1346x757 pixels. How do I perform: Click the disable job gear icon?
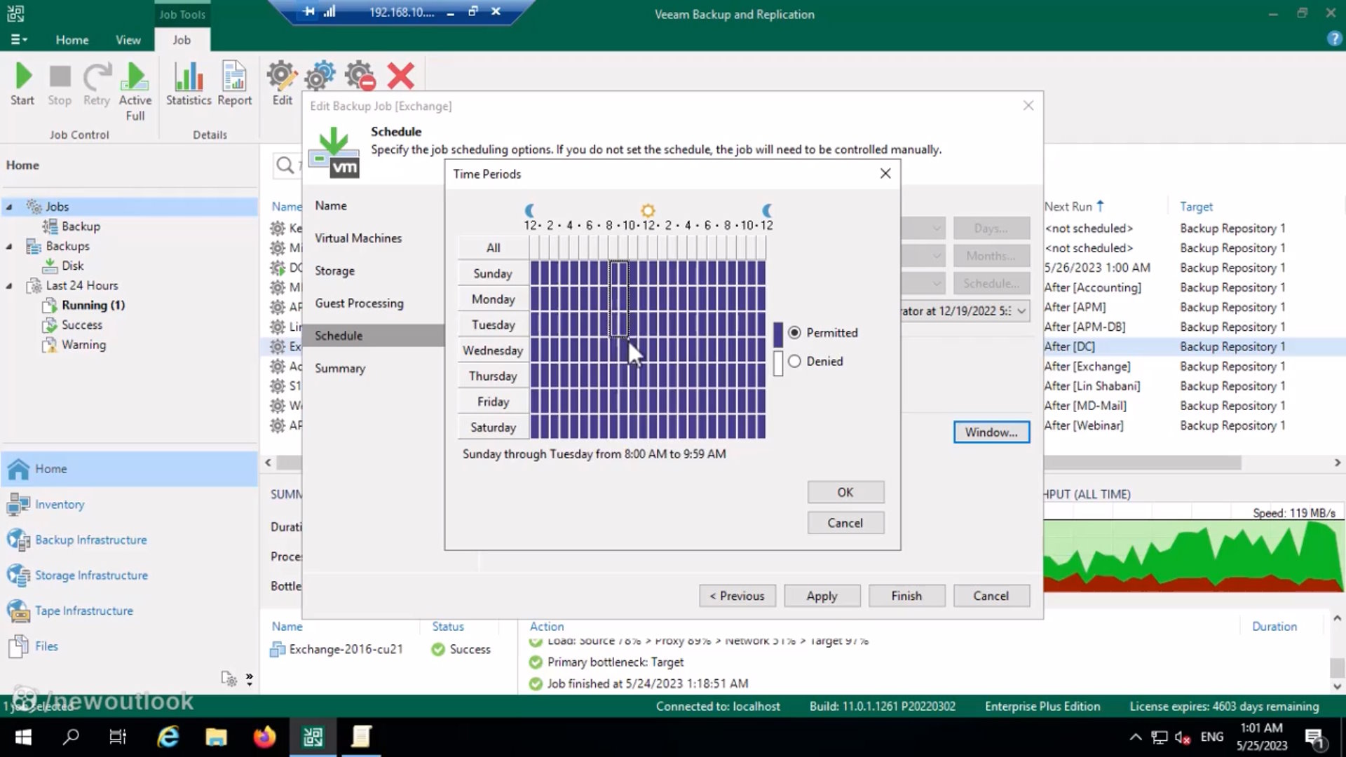pos(360,76)
